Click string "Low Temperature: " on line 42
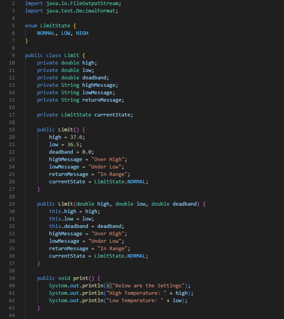The image size is (284, 319). click(135, 301)
